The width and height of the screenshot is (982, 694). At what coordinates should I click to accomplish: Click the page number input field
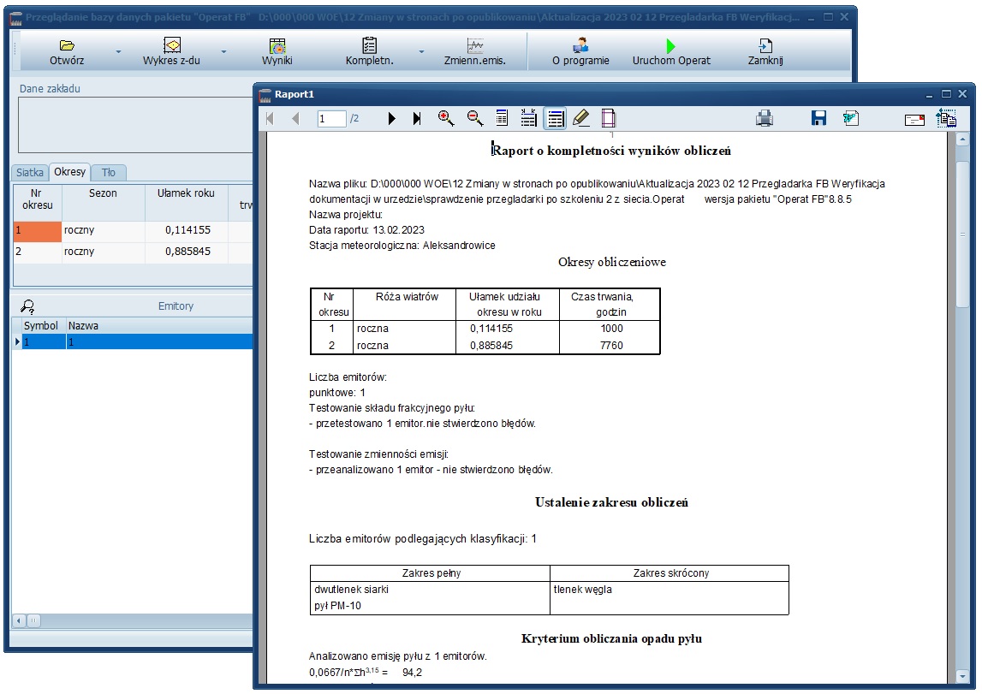[330, 119]
